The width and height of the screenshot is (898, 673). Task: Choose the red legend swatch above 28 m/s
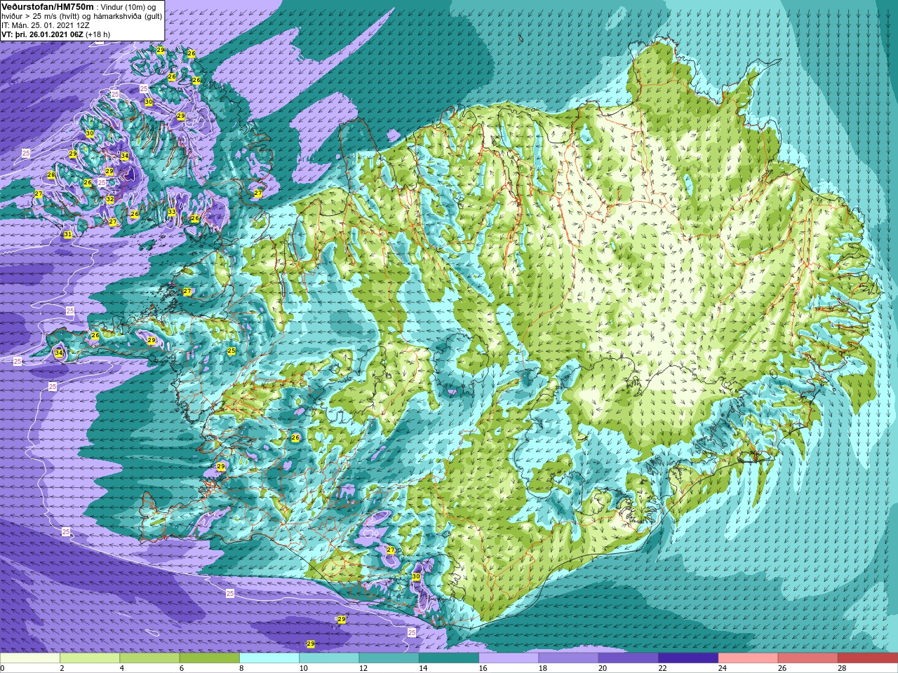pyautogui.click(x=867, y=658)
